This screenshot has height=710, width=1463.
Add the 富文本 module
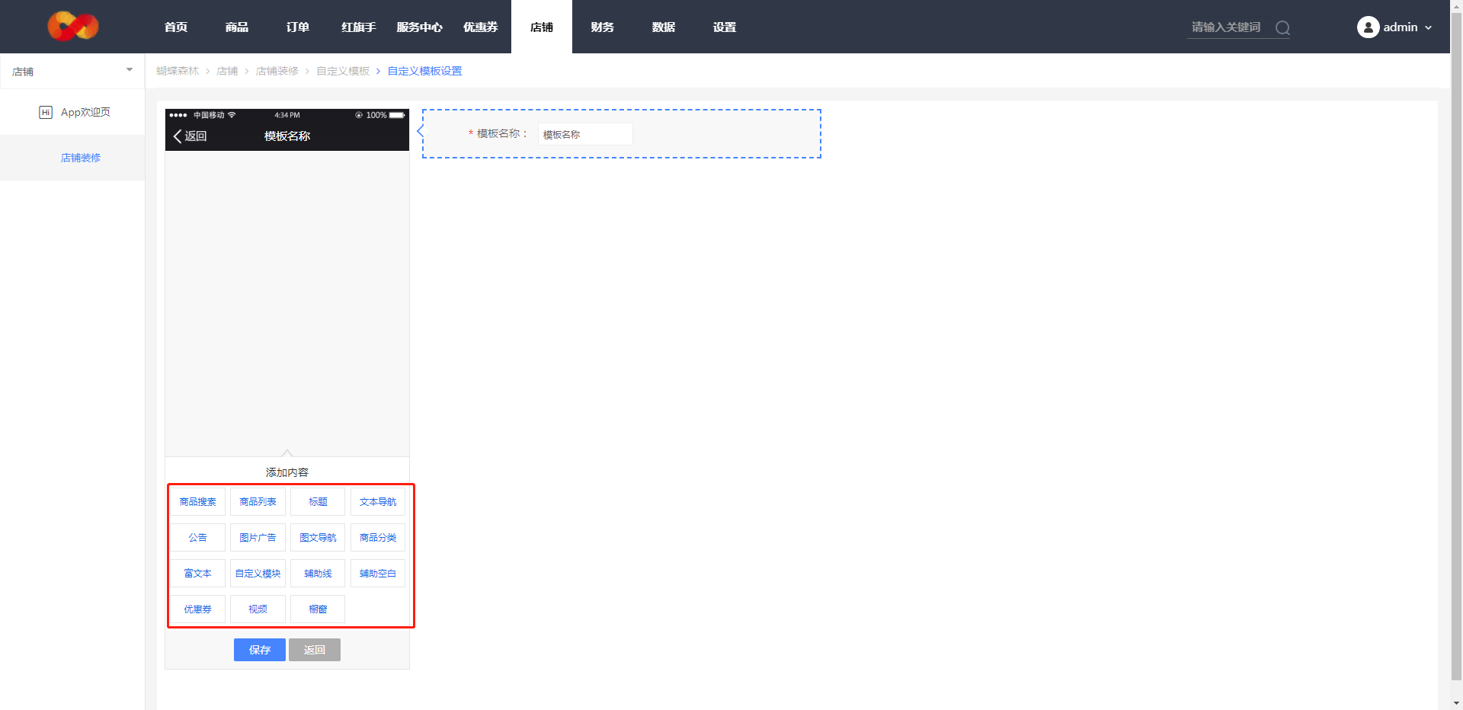click(x=198, y=574)
